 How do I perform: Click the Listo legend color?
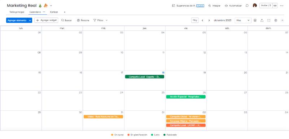pos(152,135)
